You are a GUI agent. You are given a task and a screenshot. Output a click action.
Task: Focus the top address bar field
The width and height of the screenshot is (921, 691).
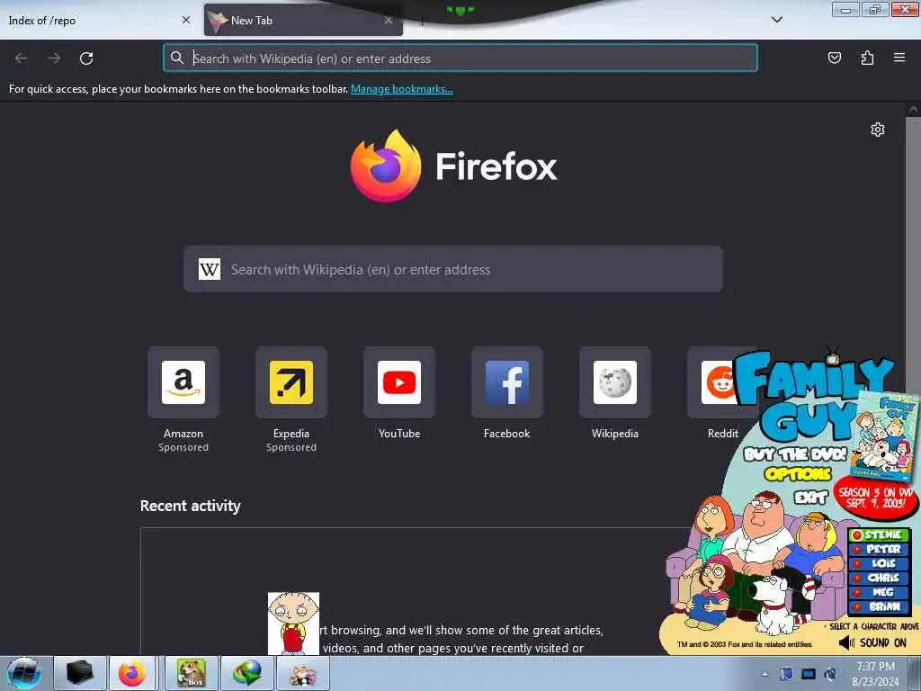(460, 58)
